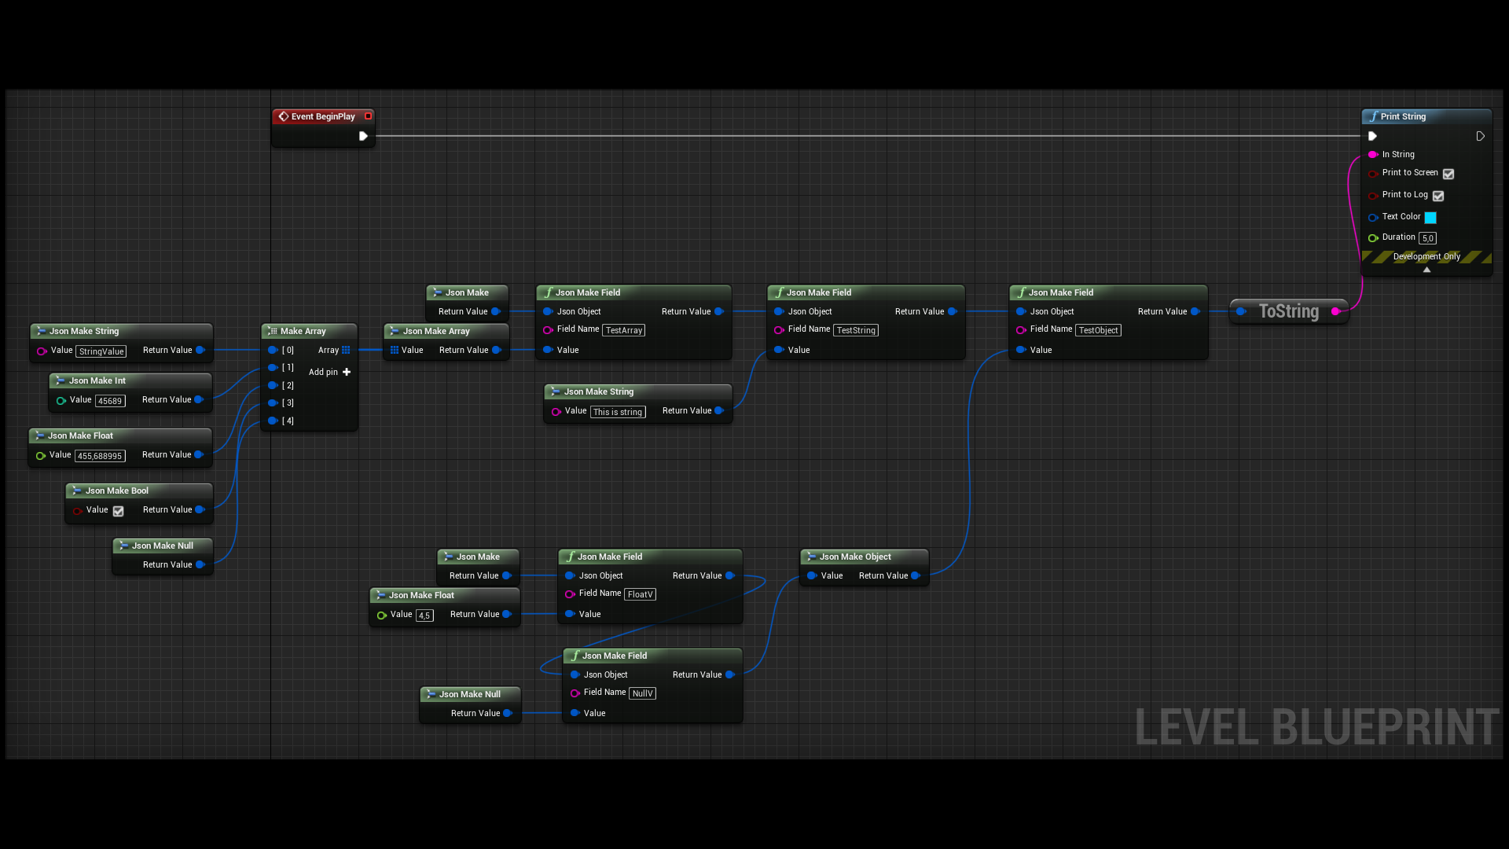1509x849 pixels.
Task: Click the ToString pink output pin
Action: point(1335,312)
